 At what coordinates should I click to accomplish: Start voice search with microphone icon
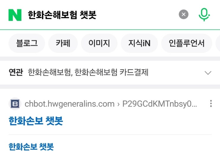coord(204,14)
